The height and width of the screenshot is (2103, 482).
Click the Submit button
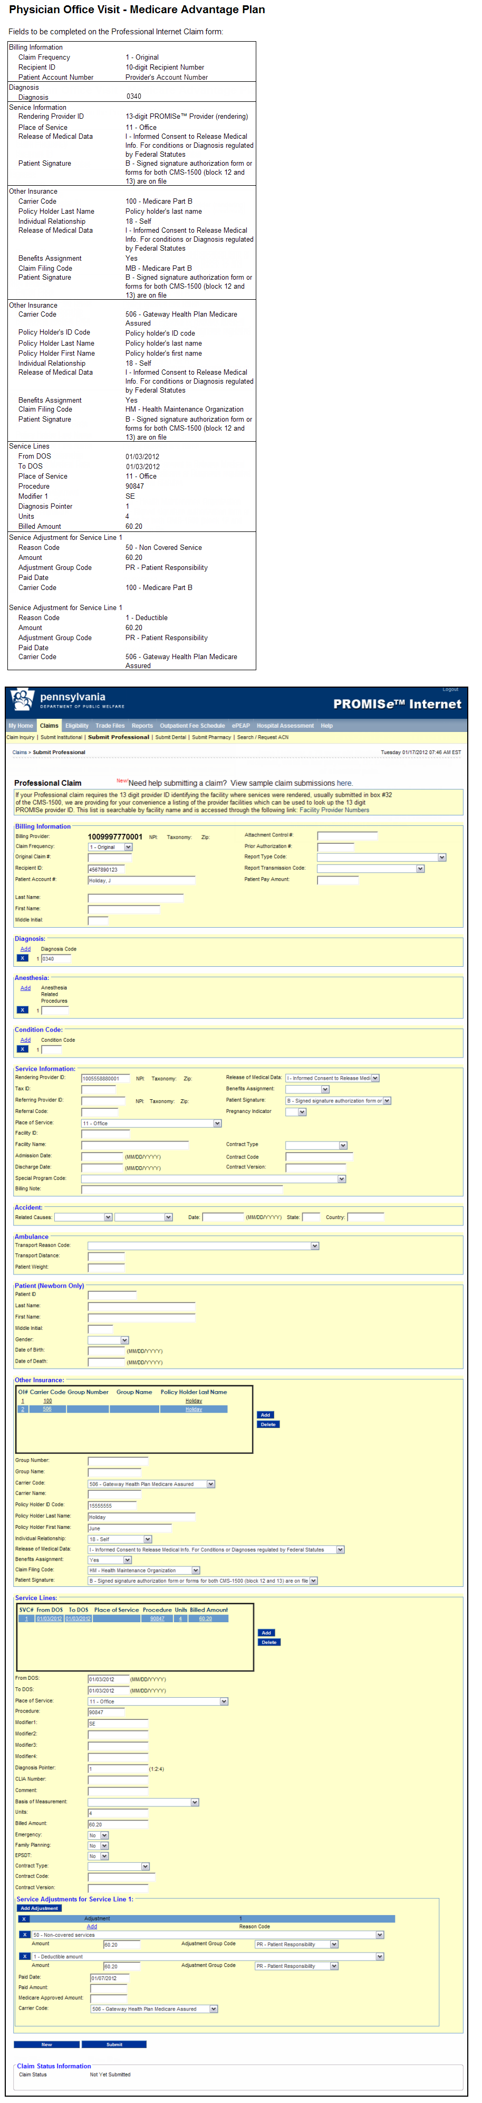pyautogui.click(x=114, y=2044)
